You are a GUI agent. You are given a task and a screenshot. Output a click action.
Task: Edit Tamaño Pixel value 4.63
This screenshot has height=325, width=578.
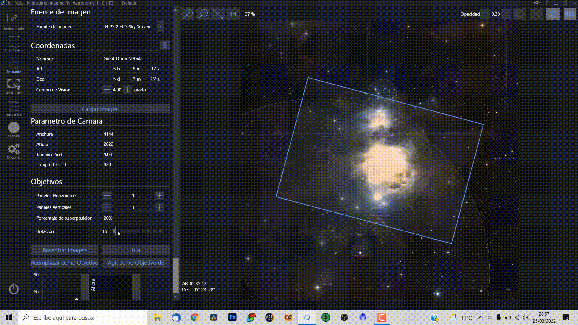(x=133, y=154)
